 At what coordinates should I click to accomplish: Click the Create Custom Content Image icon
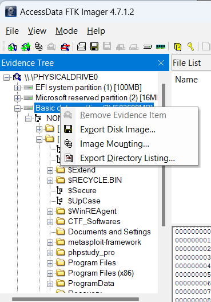point(134,47)
